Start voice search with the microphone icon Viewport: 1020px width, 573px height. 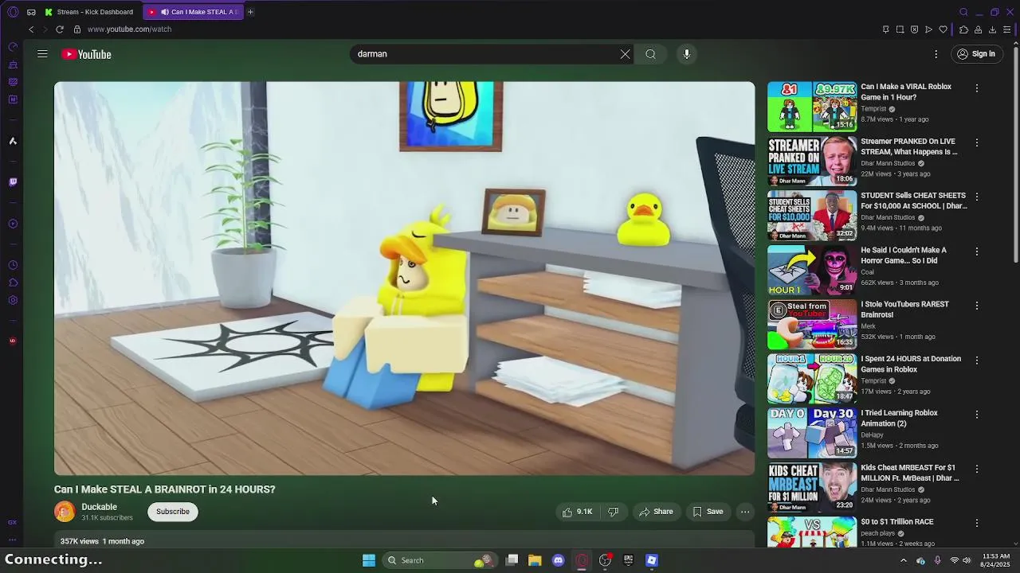686,54
